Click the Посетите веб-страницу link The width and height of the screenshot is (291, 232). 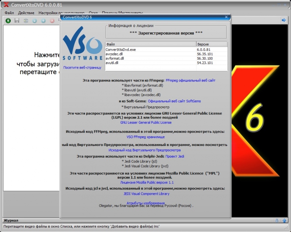[x=82, y=68]
